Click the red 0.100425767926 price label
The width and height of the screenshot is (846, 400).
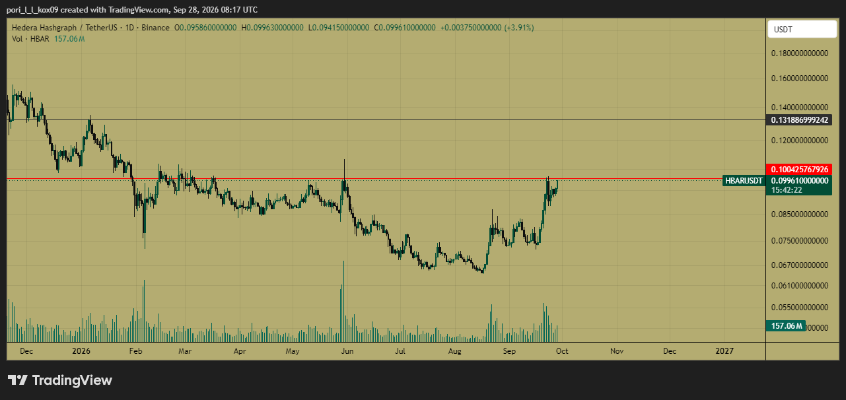(x=798, y=170)
